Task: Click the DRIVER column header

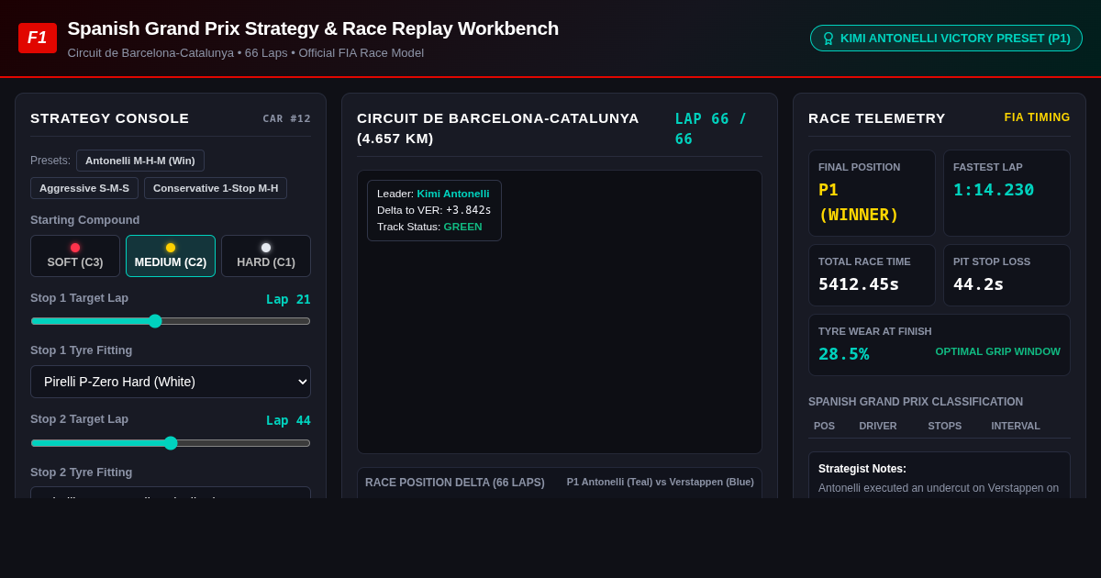Action: click(x=878, y=426)
